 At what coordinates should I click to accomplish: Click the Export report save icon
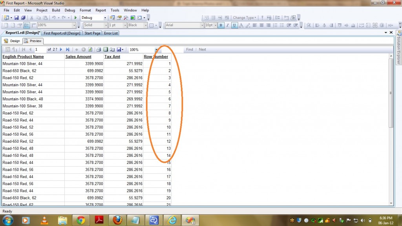(x=119, y=50)
